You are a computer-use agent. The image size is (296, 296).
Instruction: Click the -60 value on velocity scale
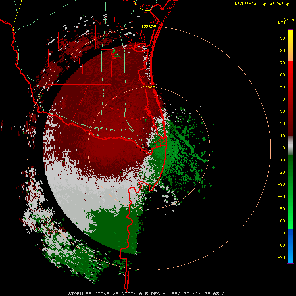click(x=281, y=221)
